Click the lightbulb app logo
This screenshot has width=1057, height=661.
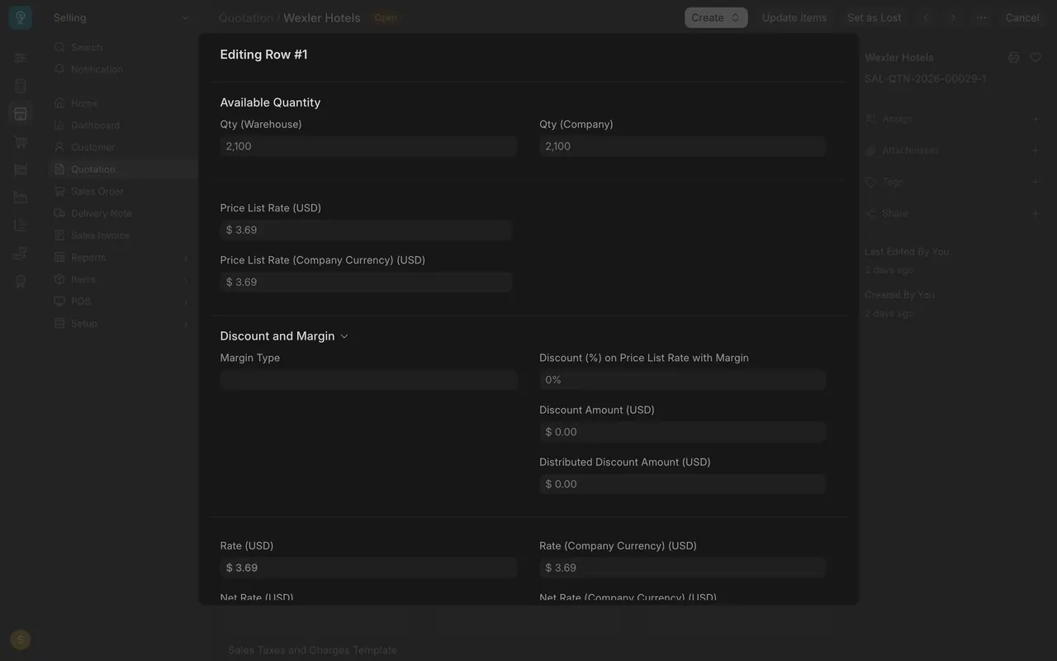[x=21, y=17]
